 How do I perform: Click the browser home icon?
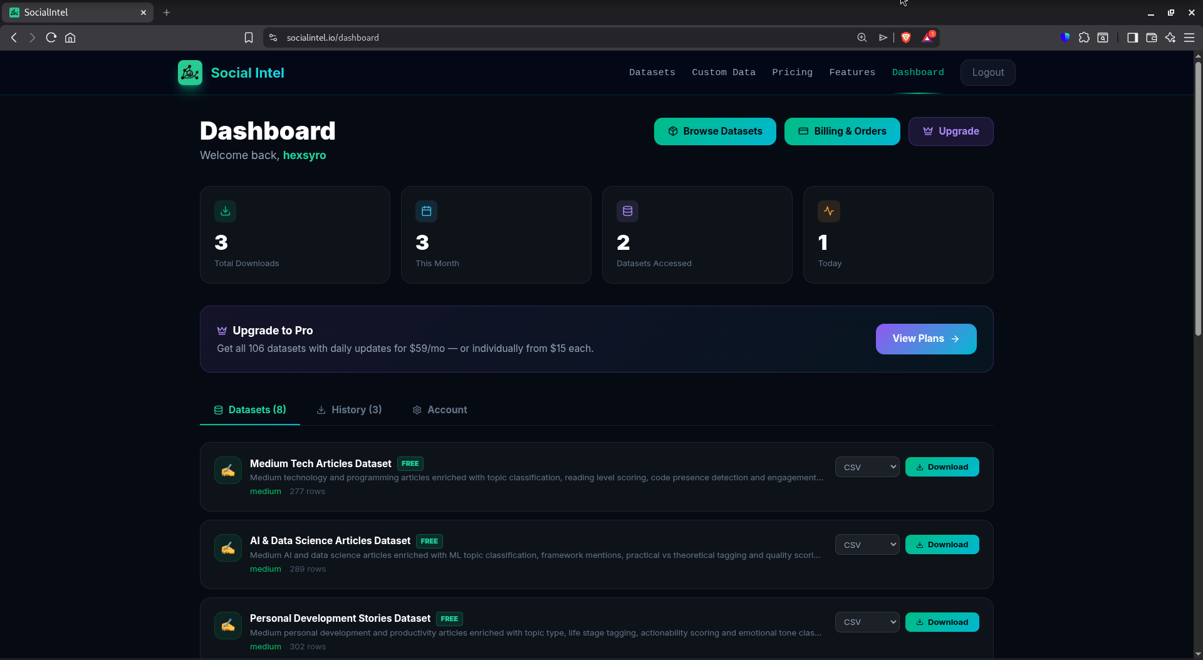coord(70,38)
